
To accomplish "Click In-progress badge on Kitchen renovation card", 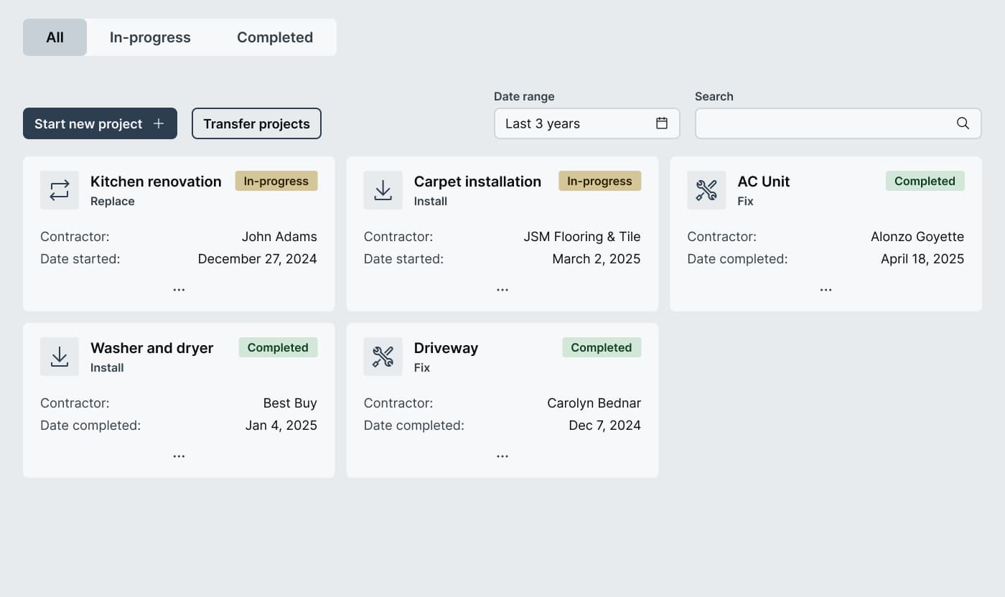I will pyautogui.click(x=276, y=181).
